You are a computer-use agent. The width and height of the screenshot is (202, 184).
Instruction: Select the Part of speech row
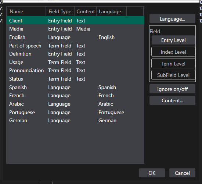coord(75,46)
